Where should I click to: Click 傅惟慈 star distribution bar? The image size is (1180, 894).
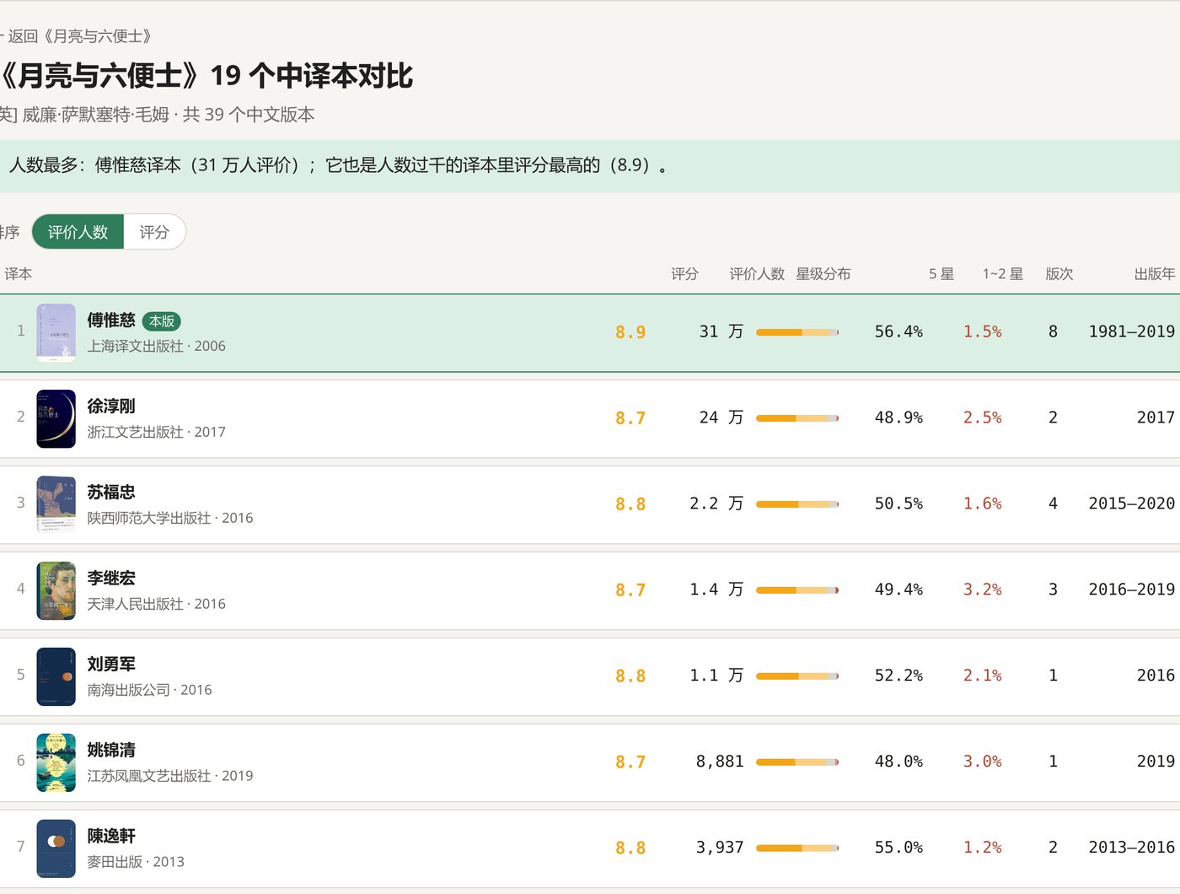click(x=797, y=332)
